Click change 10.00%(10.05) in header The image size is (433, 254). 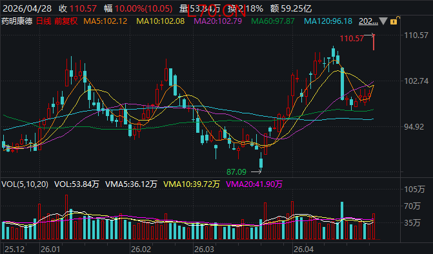point(144,8)
